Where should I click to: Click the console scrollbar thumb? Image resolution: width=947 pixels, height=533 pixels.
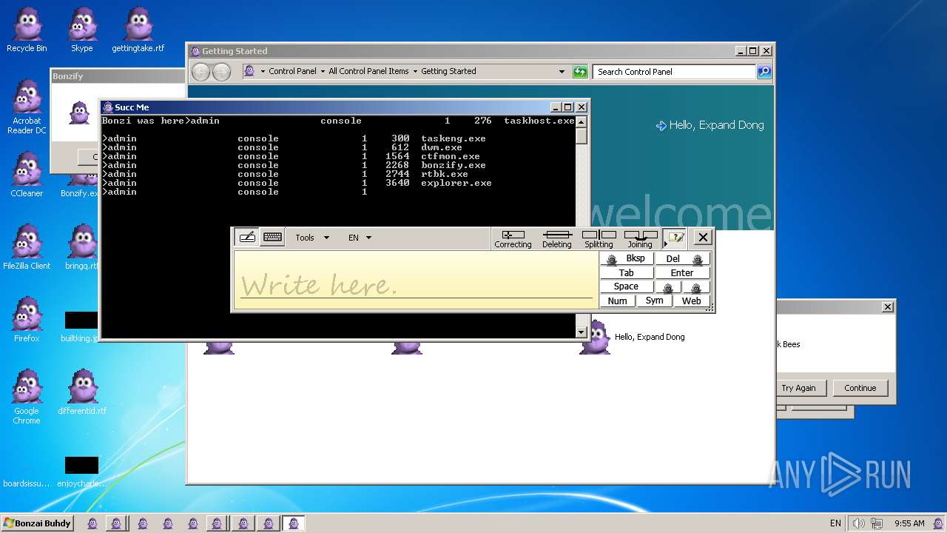582,135
